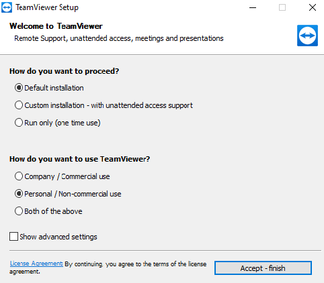
Task: Click the Accept - finish button
Action: click(x=263, y=268)
